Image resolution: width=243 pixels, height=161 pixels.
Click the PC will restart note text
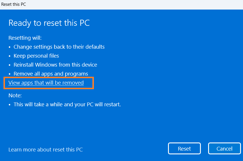[67, 104]
